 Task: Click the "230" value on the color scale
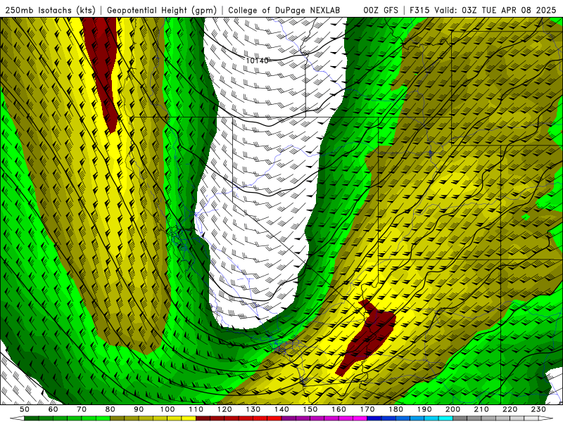[x=538, y=409]
